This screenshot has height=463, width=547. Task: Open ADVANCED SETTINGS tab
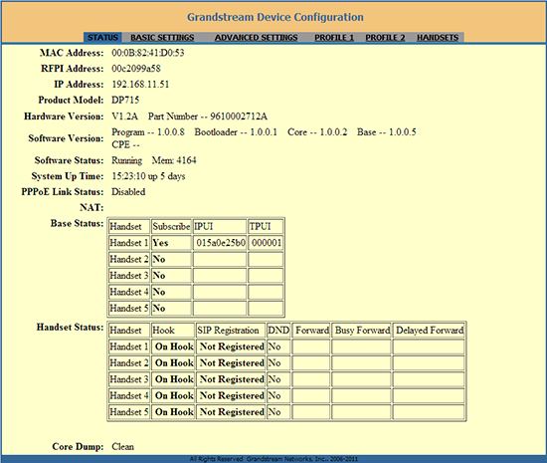coord(256,38)
